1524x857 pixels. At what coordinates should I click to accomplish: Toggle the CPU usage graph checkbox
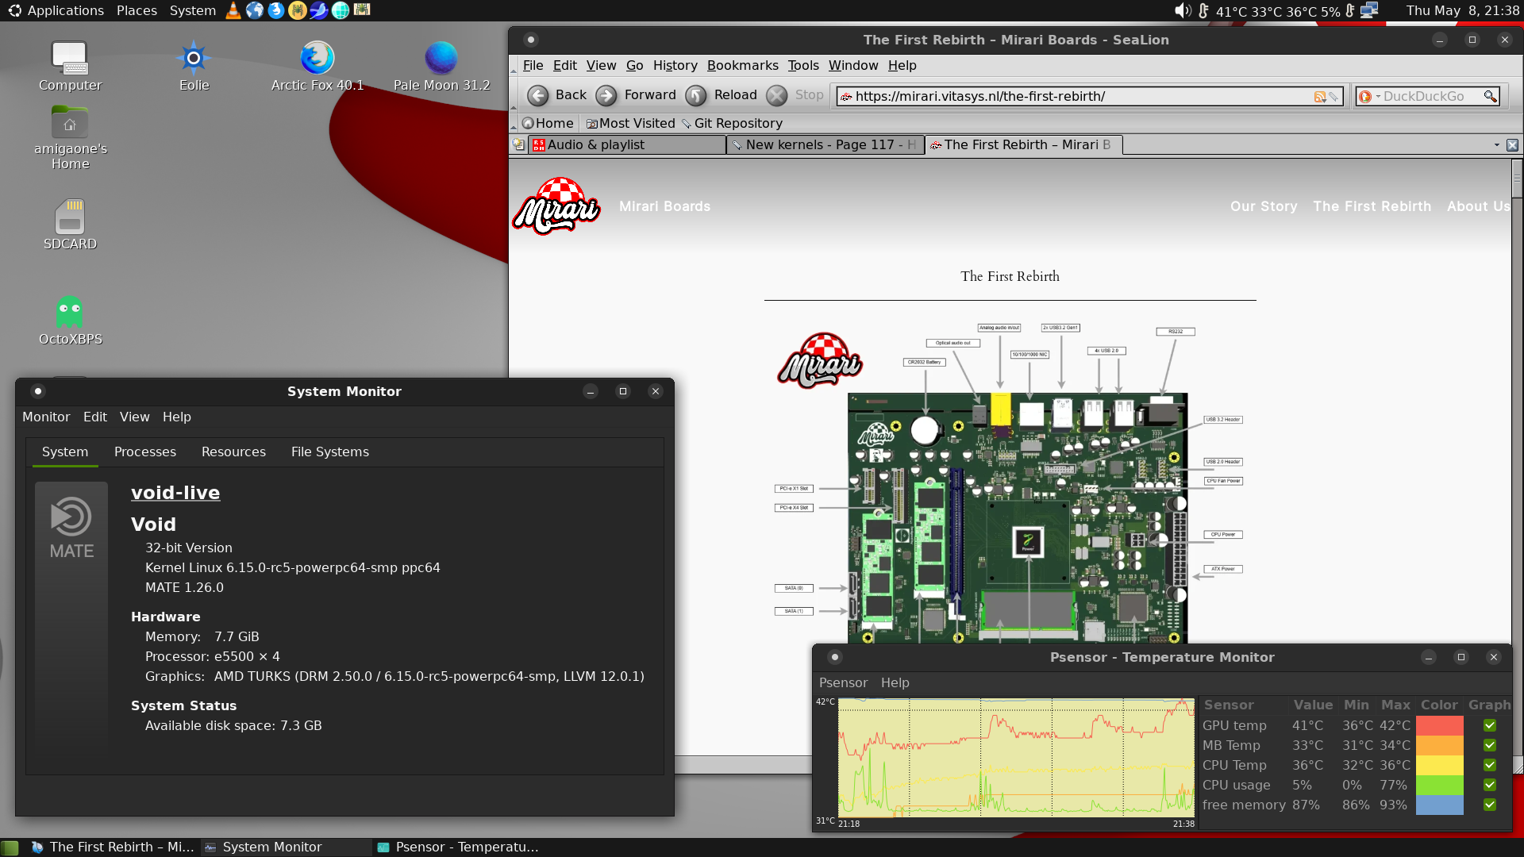point(1490,785)
